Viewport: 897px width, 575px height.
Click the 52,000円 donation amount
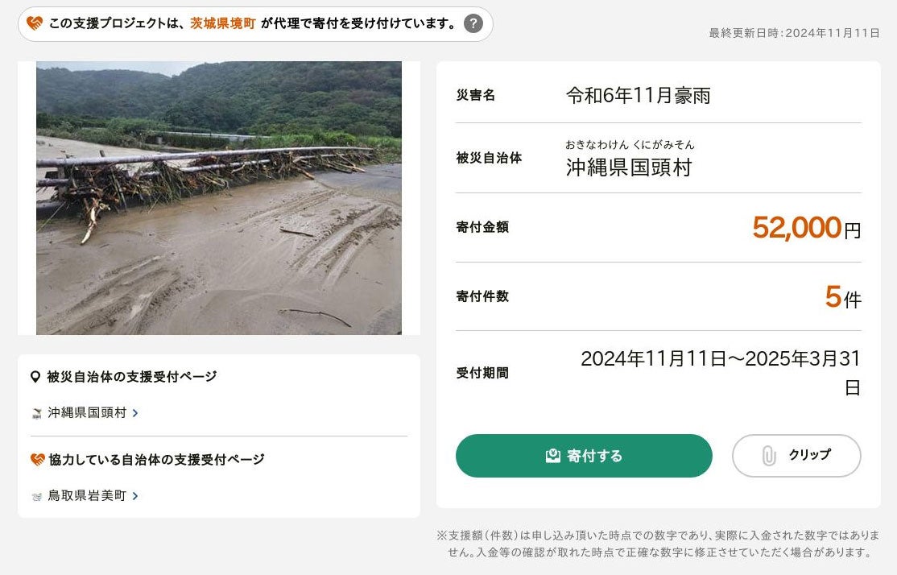[806, 228]
